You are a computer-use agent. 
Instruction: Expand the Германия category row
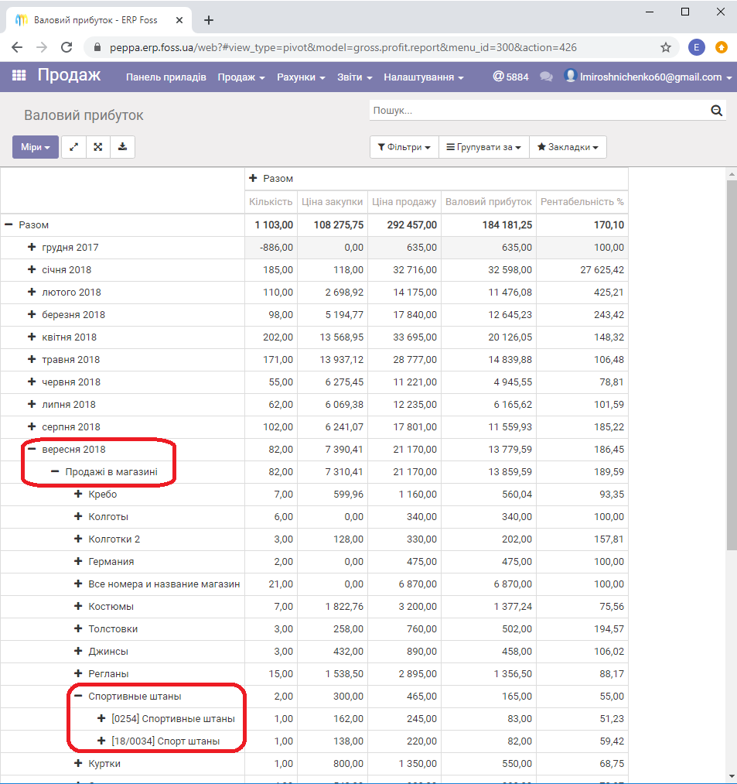click(78, 562)
